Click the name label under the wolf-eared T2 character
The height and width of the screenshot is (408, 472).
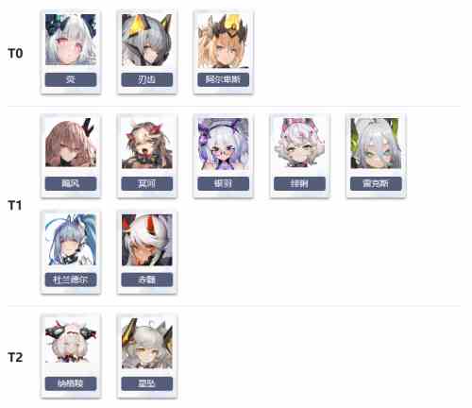pyautogui.click(x=147, y=383)
